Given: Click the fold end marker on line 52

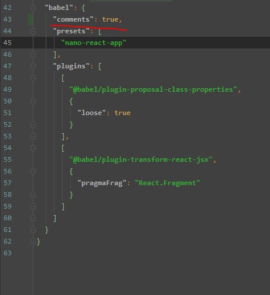Looking at the screenshot, I should click(x=33, y=124).
